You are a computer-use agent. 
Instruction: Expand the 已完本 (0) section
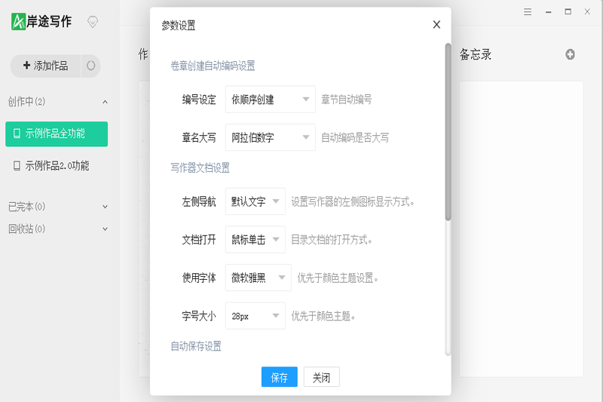[x=105, y=207]
